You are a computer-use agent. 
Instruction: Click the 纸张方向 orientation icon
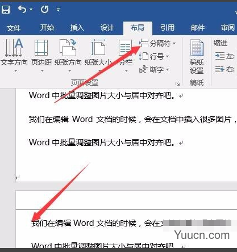pos(68,48)
